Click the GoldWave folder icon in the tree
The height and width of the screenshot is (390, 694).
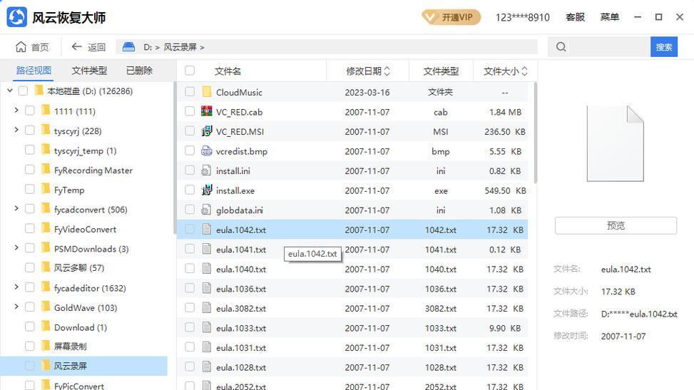(46, 307)
